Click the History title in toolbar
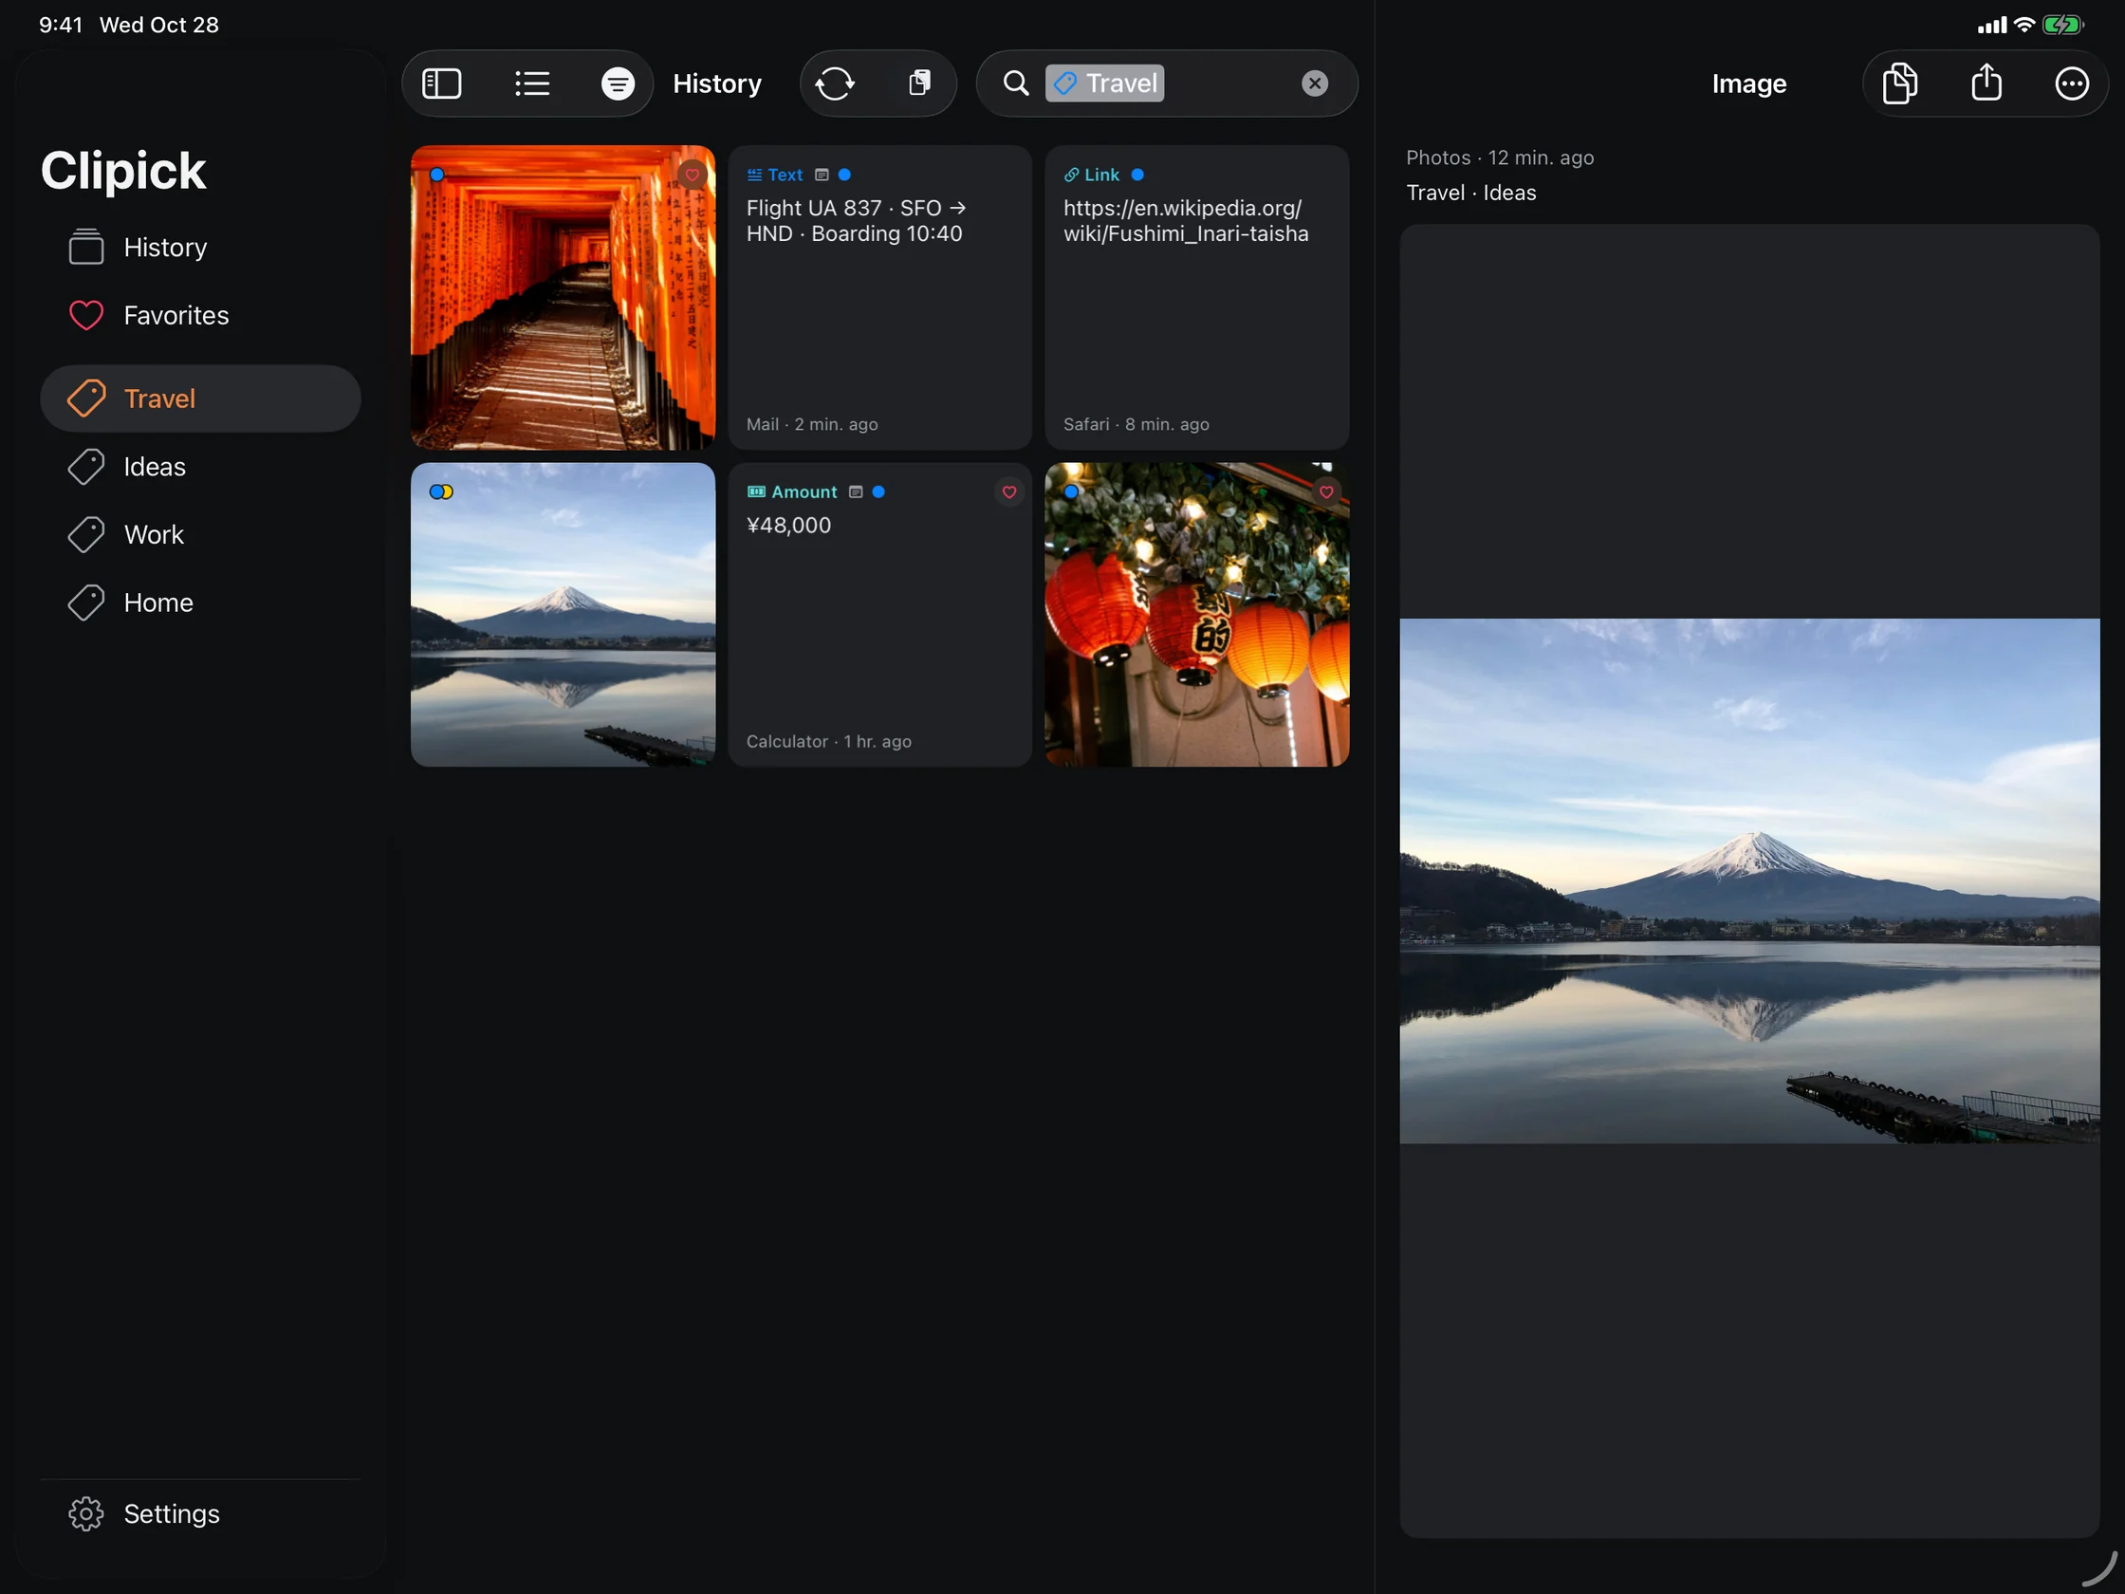 coord(716,83)
